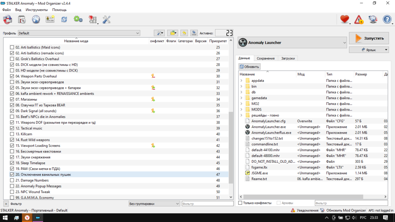Open the Anomaly Launcher executable dropdown
395x222 pixels.
(x=292, y=43)
